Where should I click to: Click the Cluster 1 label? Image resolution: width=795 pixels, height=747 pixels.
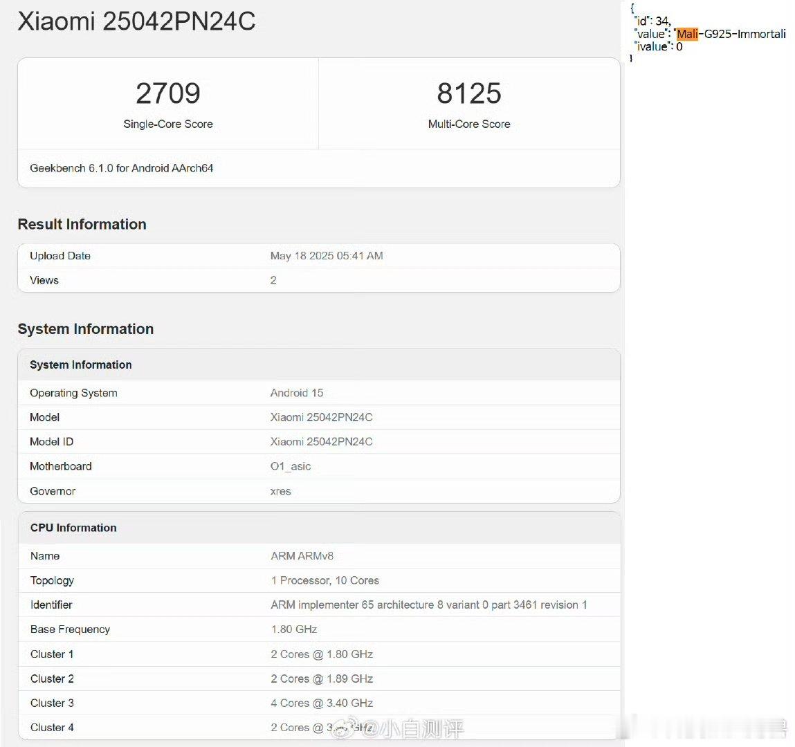tap(52, 654)
